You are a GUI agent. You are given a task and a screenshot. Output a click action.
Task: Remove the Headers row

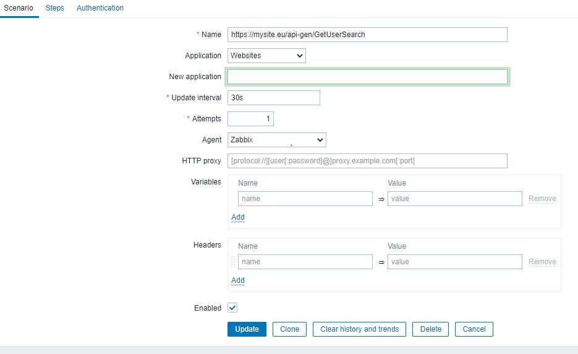click(542, 262)
